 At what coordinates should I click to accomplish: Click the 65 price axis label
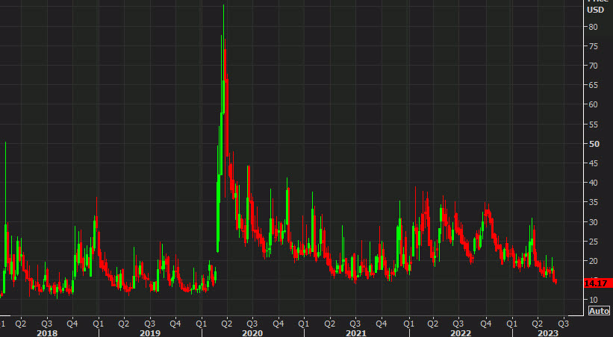593,85
